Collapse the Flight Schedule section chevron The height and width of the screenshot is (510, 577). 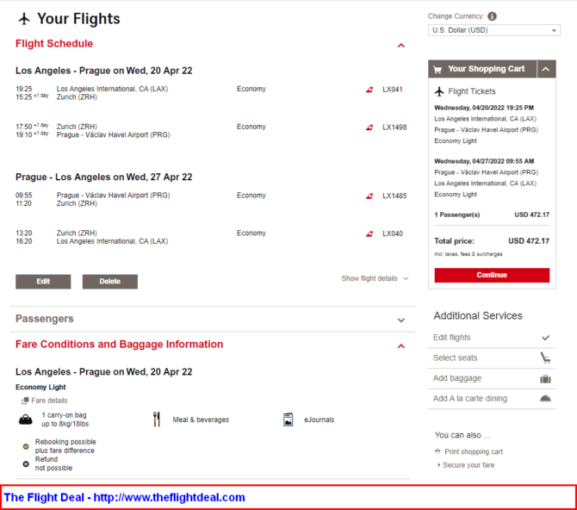[401, 46]
